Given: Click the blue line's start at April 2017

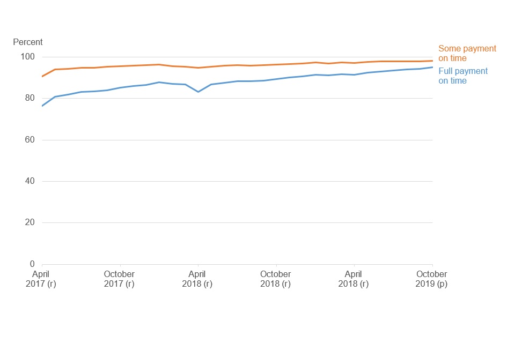Looking at the screenshot, I should pos(42,106).
